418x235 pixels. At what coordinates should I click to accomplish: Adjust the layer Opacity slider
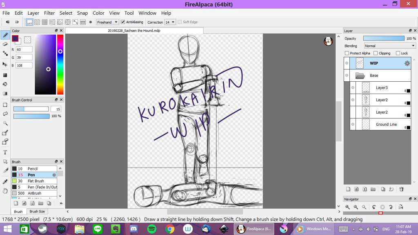tap(384, 38)
